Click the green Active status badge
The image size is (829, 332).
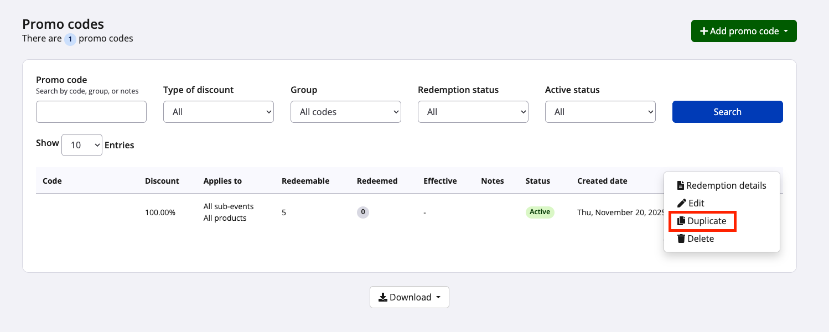[x=540, y=212]
